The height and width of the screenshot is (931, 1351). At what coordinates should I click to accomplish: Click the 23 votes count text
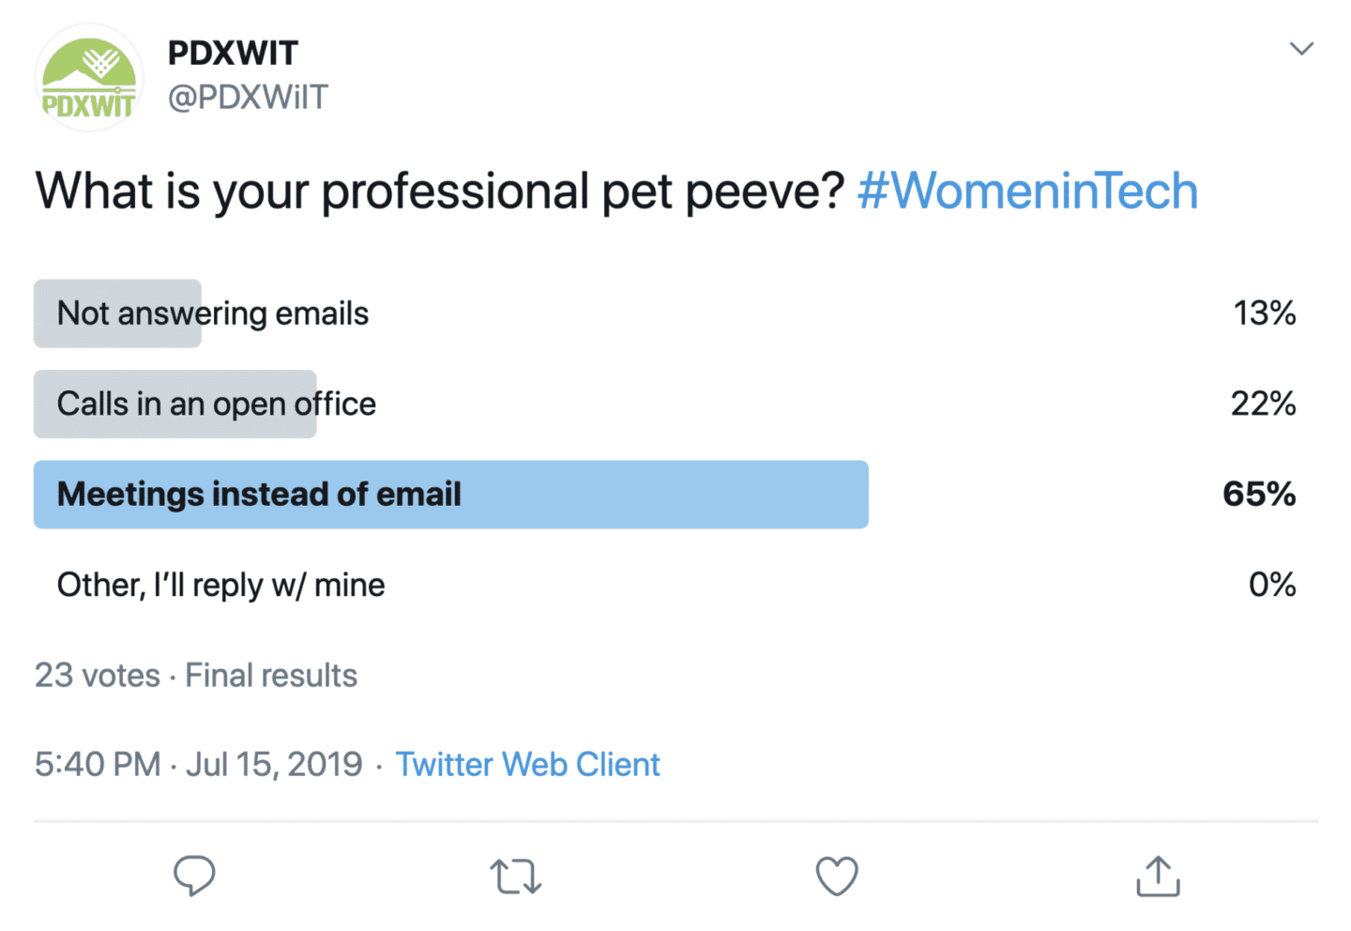98,676
